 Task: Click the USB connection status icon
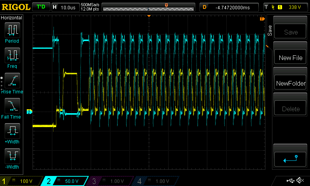point(290,181)
